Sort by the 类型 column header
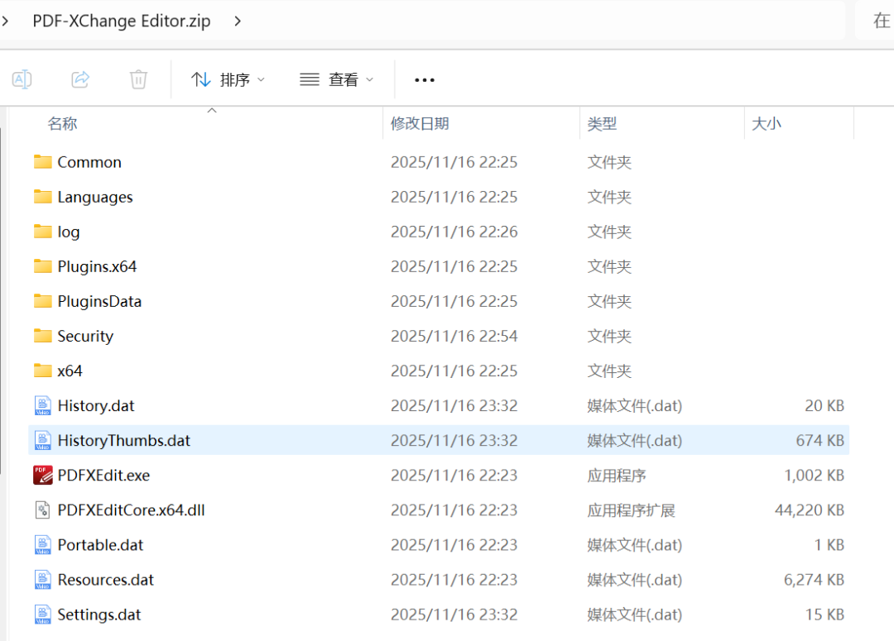Viewport: 894px width, 641px height. [602, 123]
